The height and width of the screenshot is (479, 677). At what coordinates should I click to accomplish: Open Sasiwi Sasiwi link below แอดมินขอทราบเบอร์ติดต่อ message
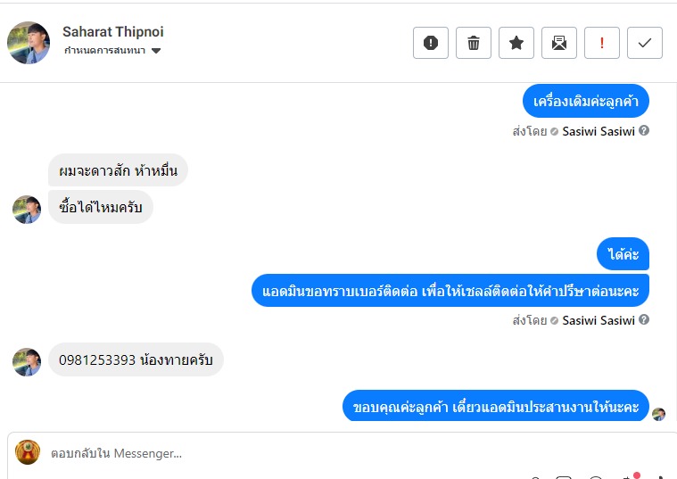pos(598,320)
